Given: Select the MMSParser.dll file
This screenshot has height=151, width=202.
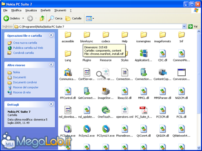Looking at the screenshot, I should (x=162, y=94).
